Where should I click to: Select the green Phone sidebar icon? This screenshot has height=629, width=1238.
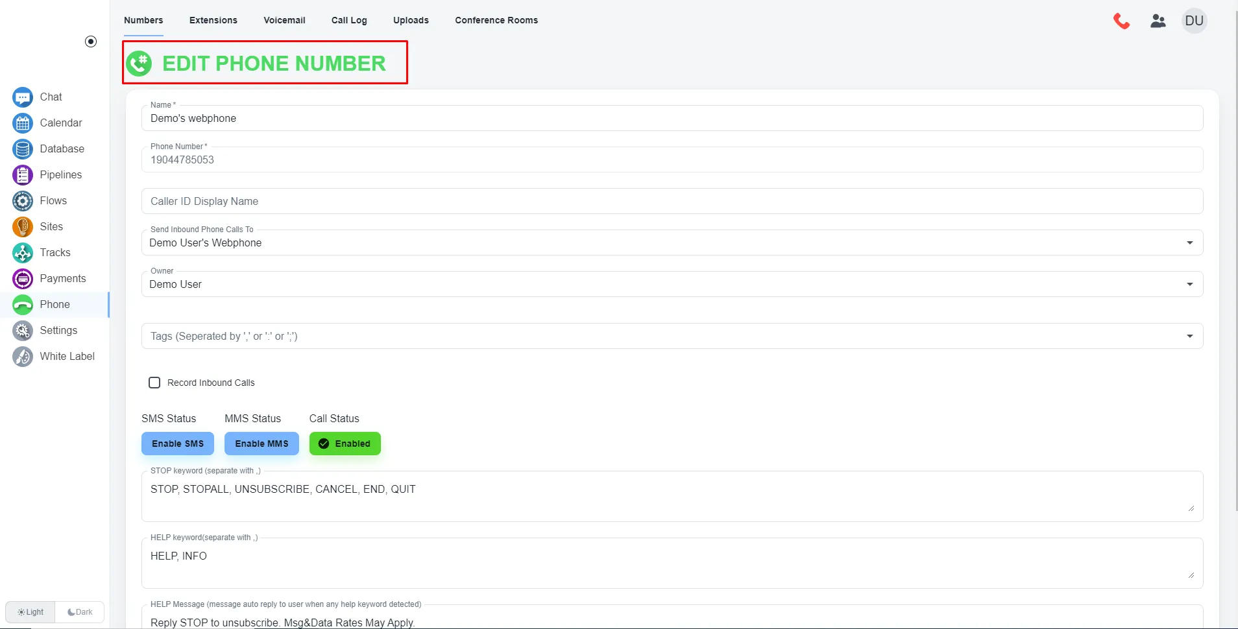click(x=23, y=305)
